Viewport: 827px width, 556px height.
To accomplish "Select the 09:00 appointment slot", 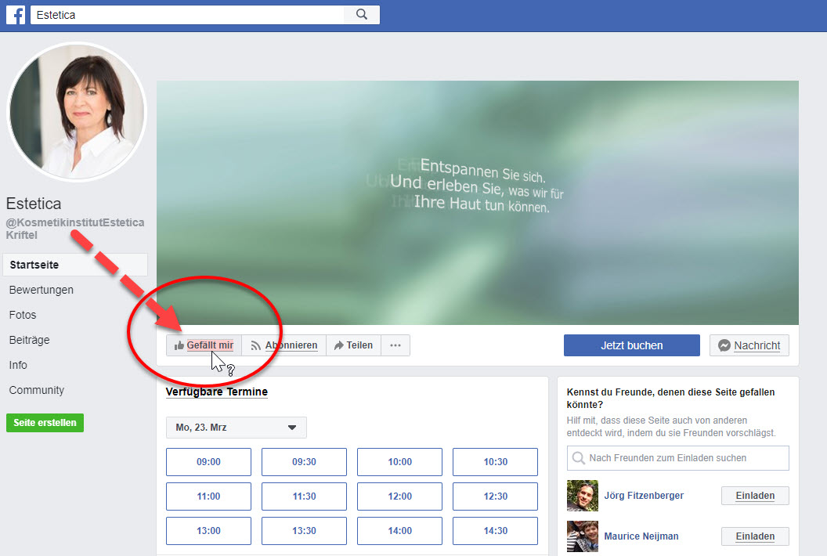I will [x=209, y=462].
